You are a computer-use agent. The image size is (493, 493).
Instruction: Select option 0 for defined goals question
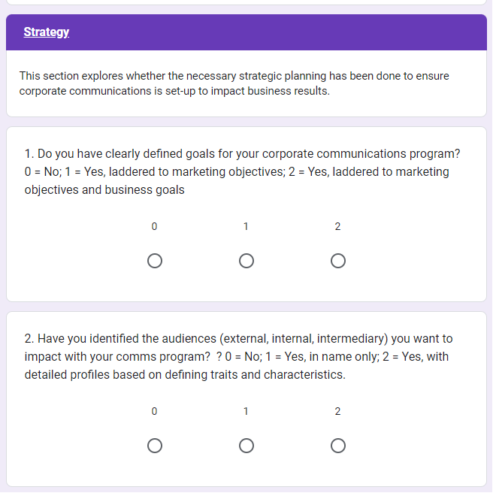pos(155,261)
